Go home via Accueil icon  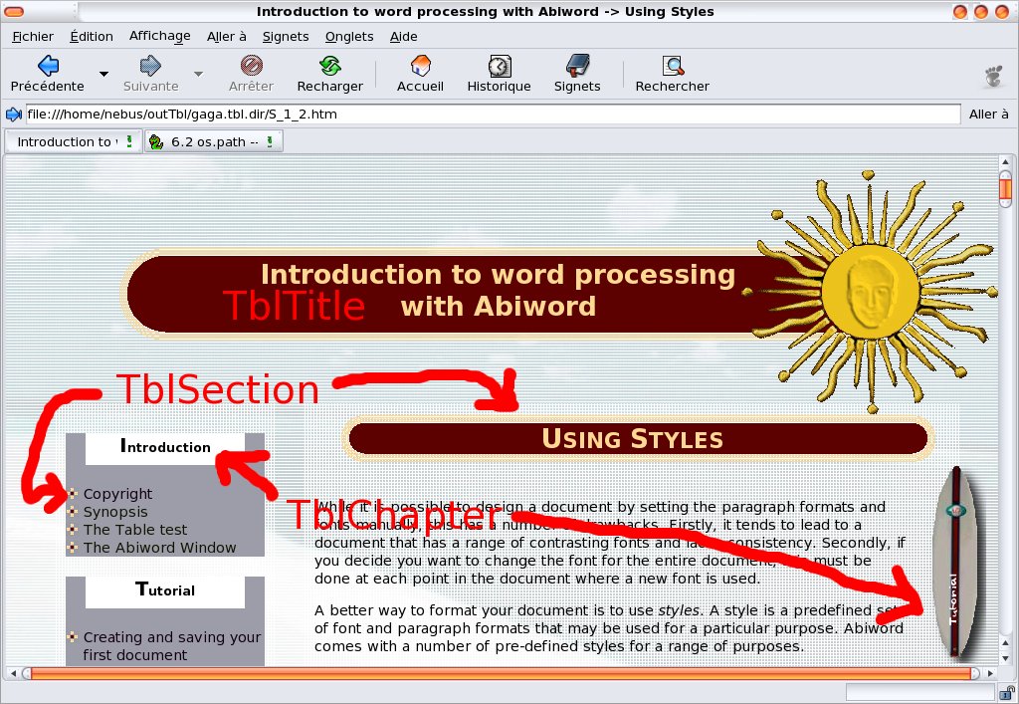(x=421, y=66)
